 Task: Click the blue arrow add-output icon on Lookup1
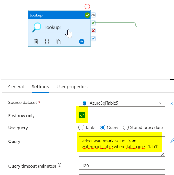pyautogui.click(x=82, y=42)
